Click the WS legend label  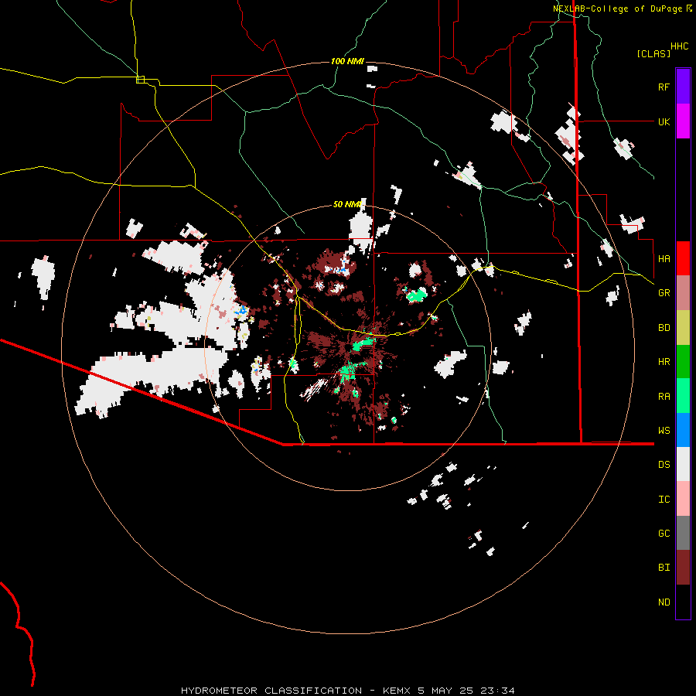pos(664,430)
